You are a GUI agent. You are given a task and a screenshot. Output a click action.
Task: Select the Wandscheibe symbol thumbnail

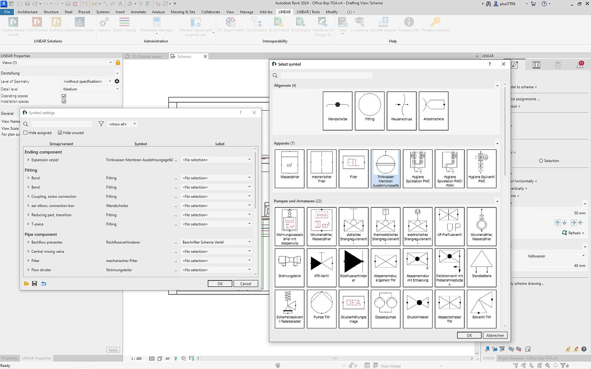(x=337, y=110)
